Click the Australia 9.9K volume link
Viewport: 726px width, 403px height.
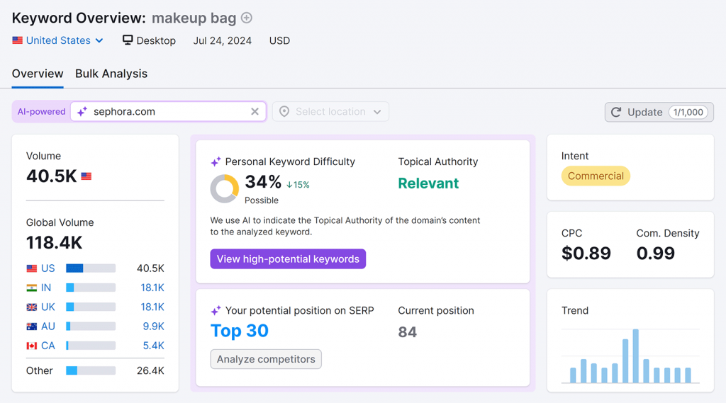point(153,327)
